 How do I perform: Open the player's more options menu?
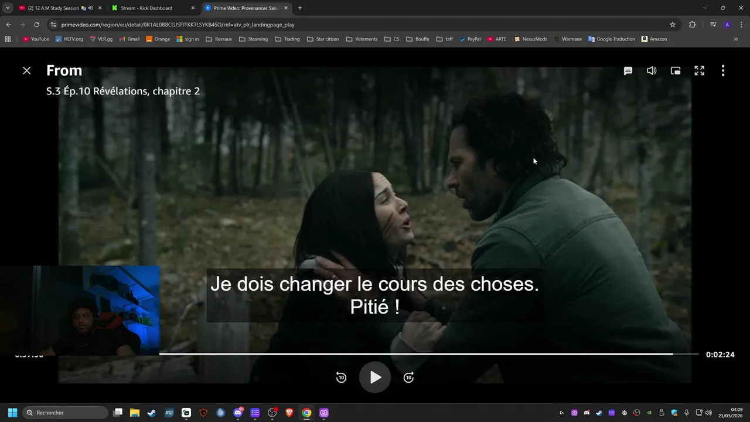[723, 70]
